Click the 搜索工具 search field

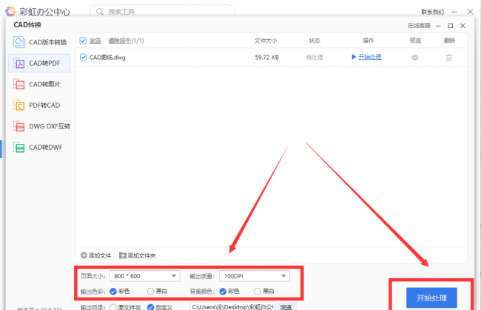click(x=162, y=12)
